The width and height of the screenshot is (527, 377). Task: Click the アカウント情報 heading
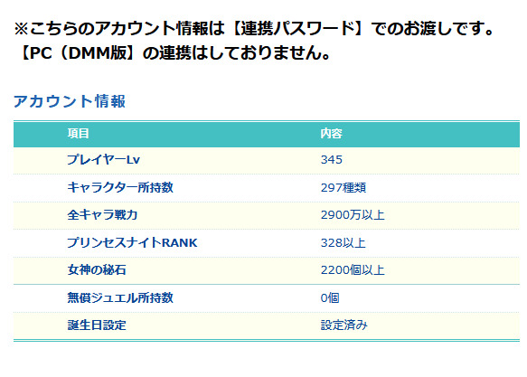[x=70, y=101]
